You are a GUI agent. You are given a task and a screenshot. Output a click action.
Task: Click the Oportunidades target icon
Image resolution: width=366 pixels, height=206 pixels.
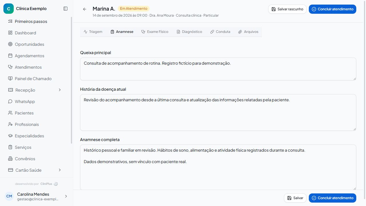(x=10, y=44)
